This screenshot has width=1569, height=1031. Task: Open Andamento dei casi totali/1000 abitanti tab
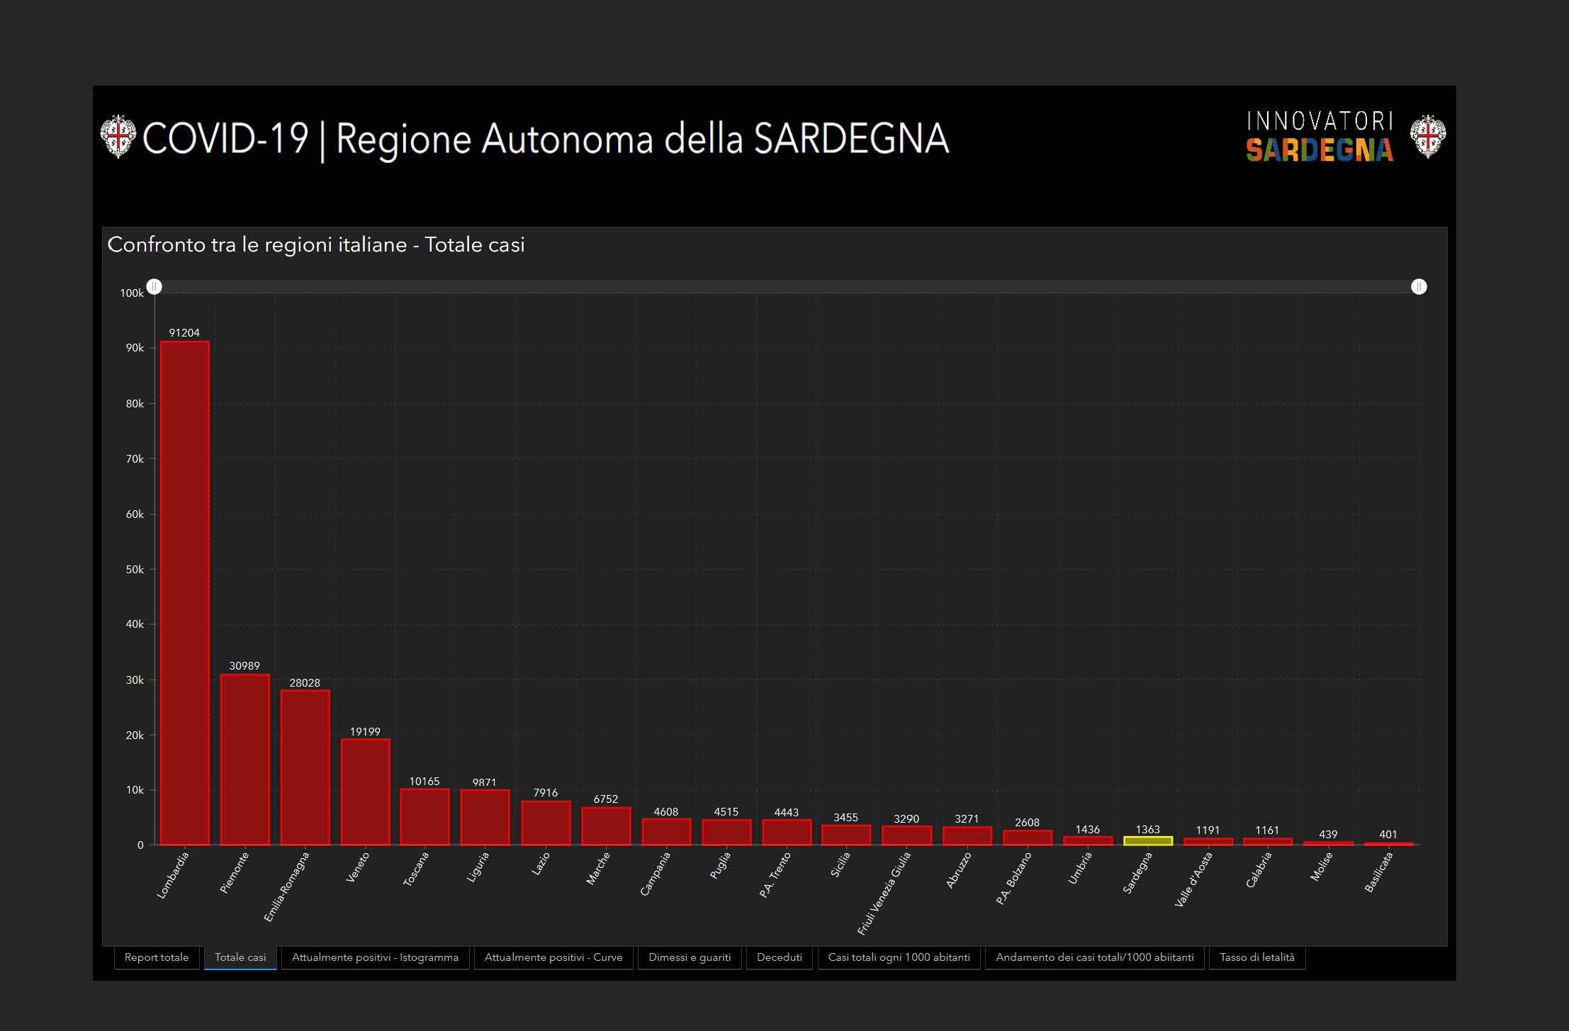[1095, 957]
